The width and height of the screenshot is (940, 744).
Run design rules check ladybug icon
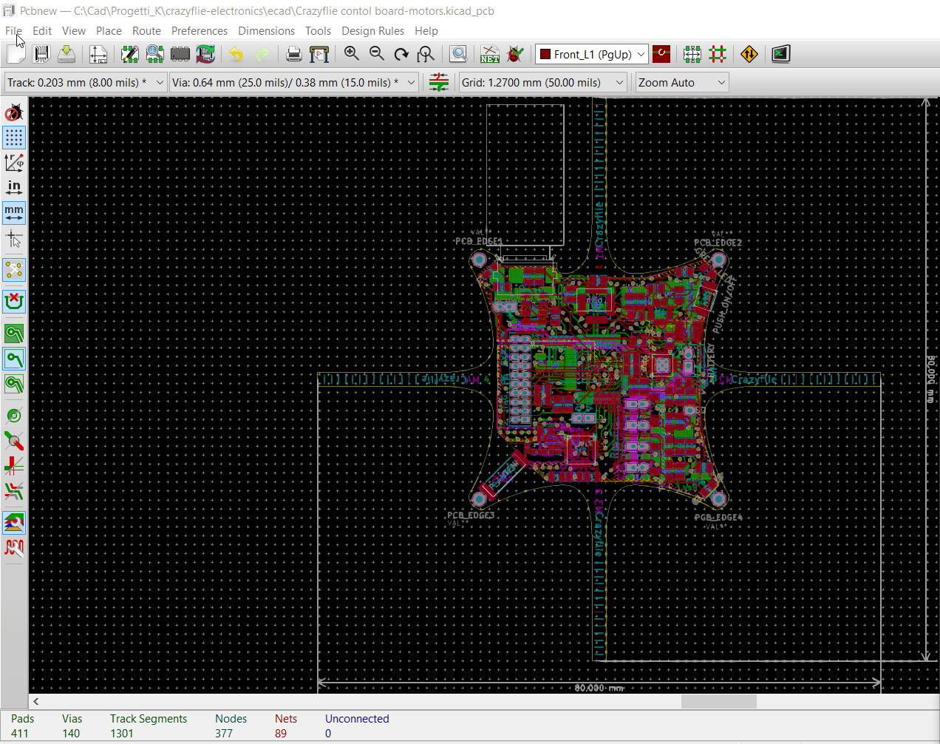515,54
